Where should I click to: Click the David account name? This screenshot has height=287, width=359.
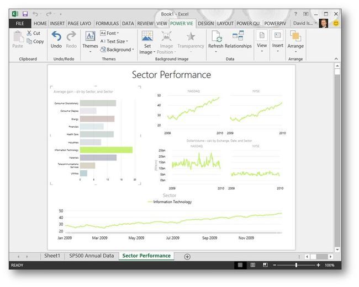click(x=303, y=23)
